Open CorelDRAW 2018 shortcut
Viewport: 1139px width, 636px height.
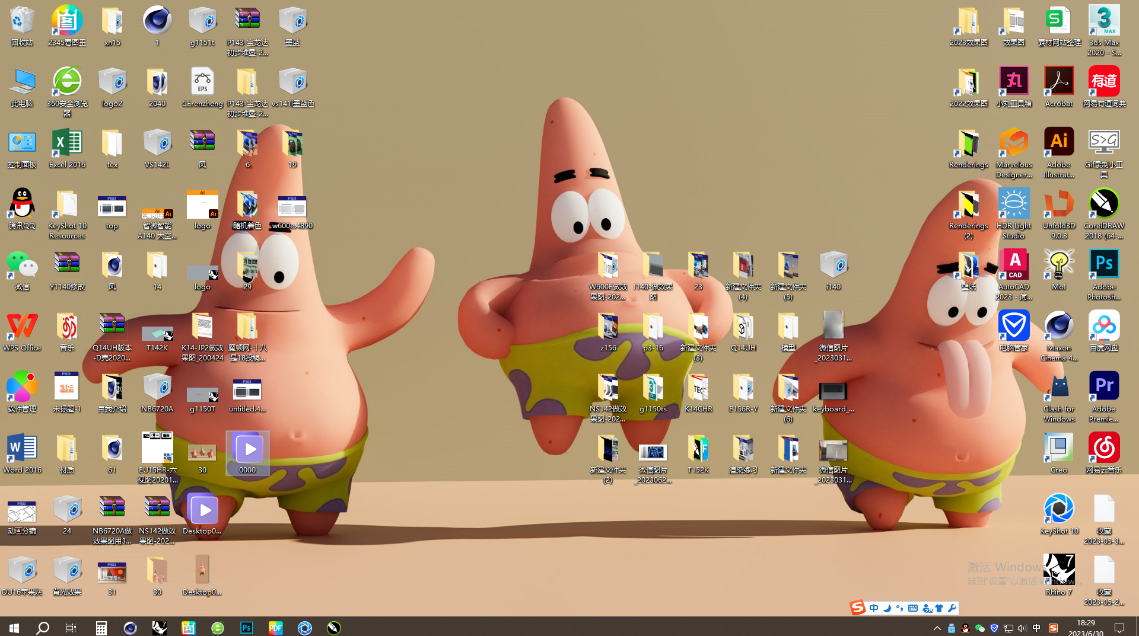pos(1104,214)
